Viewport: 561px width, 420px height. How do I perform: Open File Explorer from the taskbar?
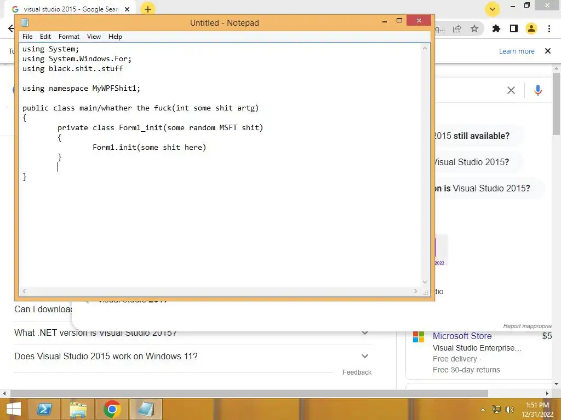(78, 409)
